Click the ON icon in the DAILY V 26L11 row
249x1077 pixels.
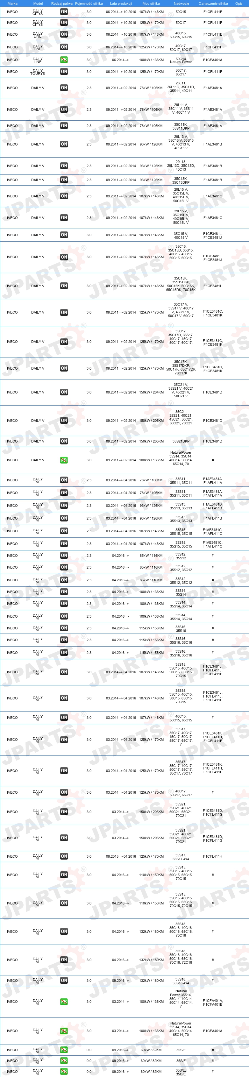(x=64, y=88)
